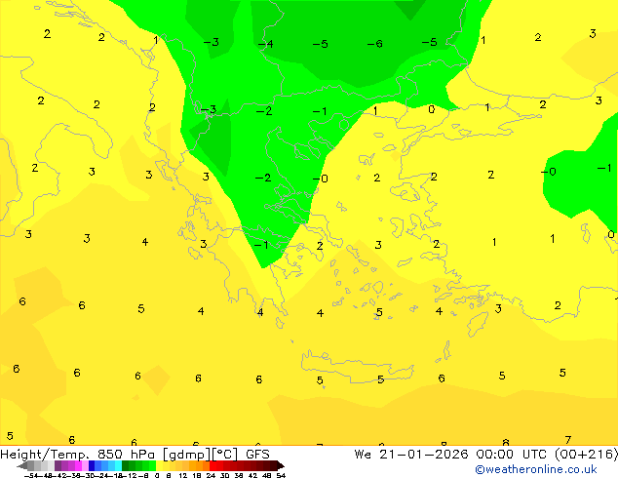Click the 'GFS' model label

[257, 455]
